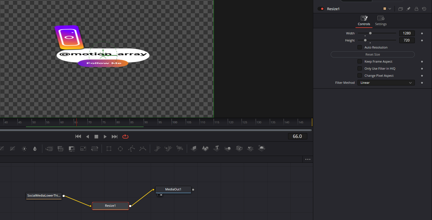432x220 pixels.
Task: Toggle loop playback mode
Action: [x=125, y=137]
